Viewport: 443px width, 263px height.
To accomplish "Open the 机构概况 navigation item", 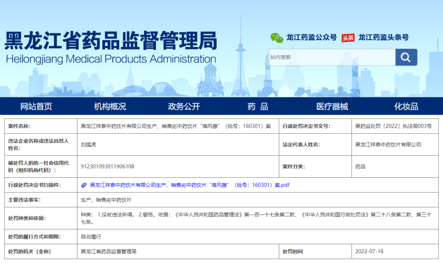I will pos(110,107).
